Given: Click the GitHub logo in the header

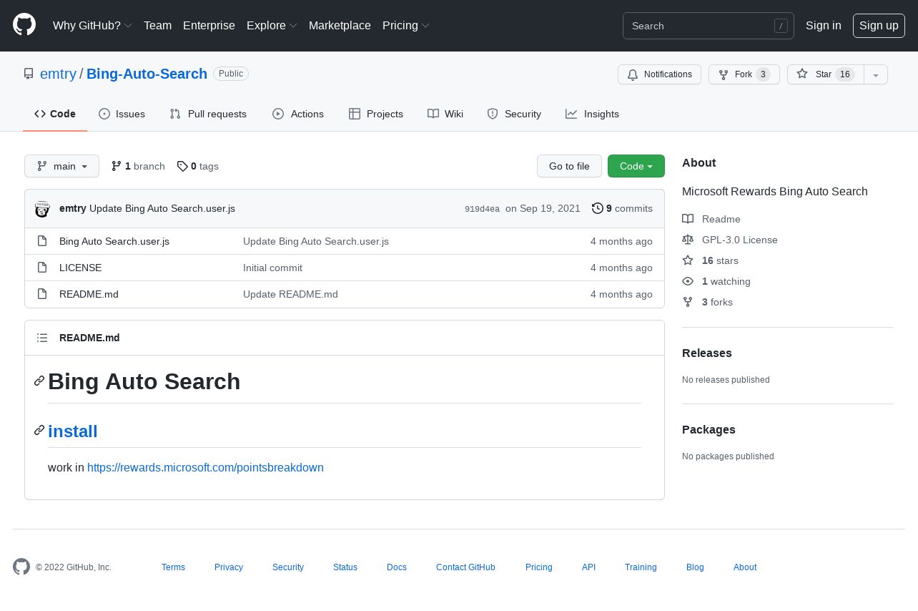Looking at the screenshot, I should [24, 25].
